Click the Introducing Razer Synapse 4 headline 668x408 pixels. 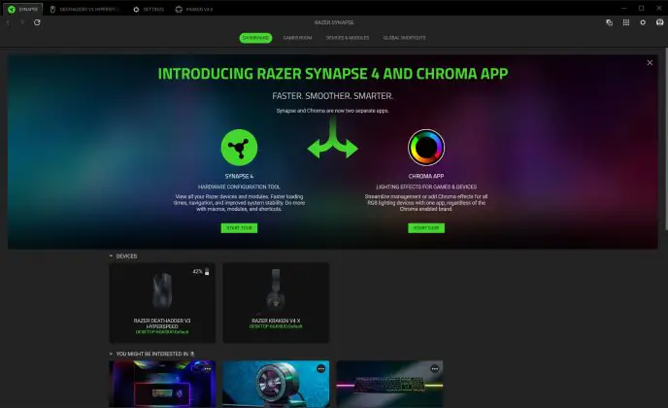pyautogui.click(x=333, y=74)
